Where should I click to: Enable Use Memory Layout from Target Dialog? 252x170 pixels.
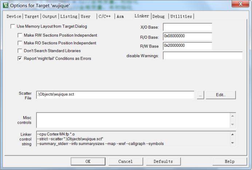13,26
